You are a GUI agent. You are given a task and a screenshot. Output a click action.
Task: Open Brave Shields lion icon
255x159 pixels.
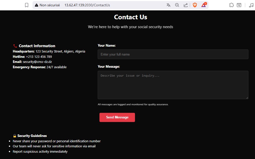pos(195,5)
